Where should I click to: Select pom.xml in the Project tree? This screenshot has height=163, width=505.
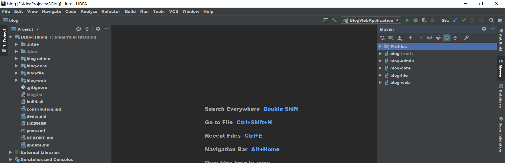tap(36, 131)
